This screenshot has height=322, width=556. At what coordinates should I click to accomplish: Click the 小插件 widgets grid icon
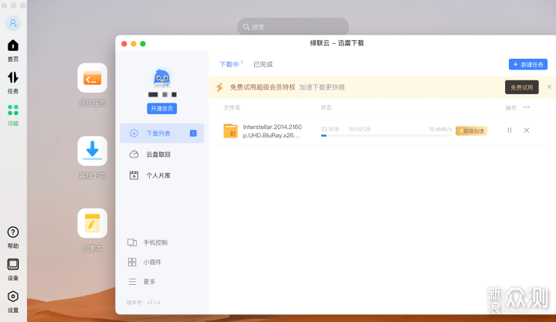[132, 262]
